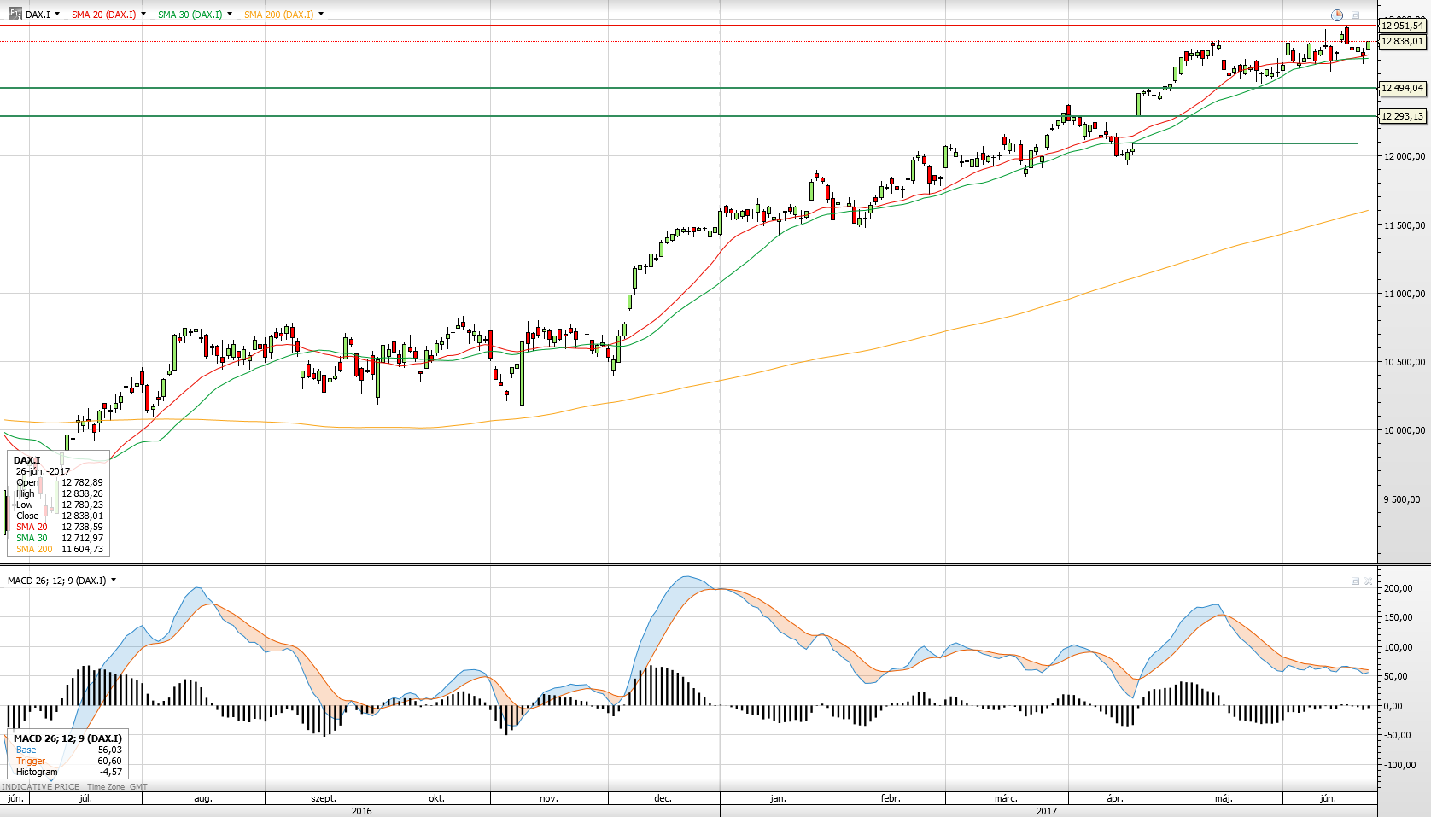Viewport: 1431px width, 817px height.
Task: Click the 2017 year label on time axis
Action: 1047,811
